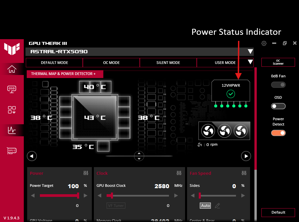Click the 35 °C bottom temperature reading
This screenshot has height=222, width=299.
coord(83,147)
